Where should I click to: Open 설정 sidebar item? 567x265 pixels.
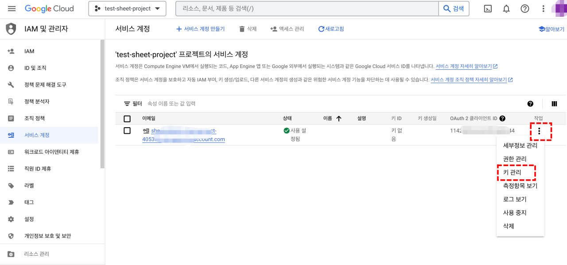49,219
